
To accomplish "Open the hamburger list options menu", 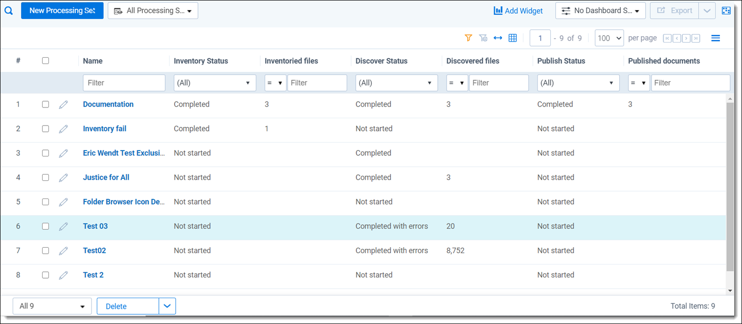I will [x=715, y=38].
